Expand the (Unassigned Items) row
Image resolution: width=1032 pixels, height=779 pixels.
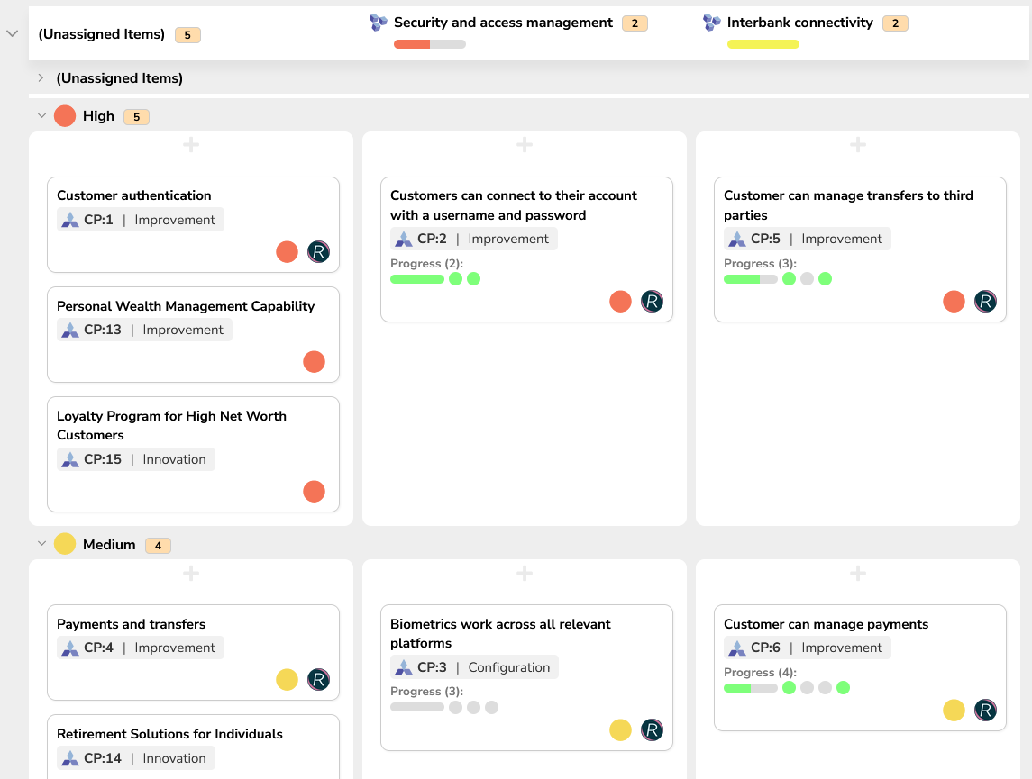41,78
